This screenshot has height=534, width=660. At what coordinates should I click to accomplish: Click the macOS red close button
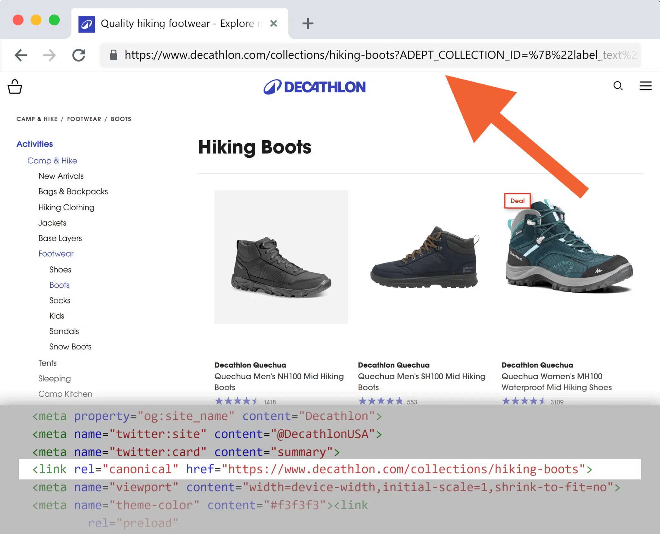18,20
